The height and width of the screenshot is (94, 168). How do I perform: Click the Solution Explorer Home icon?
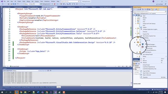point(138,9)
